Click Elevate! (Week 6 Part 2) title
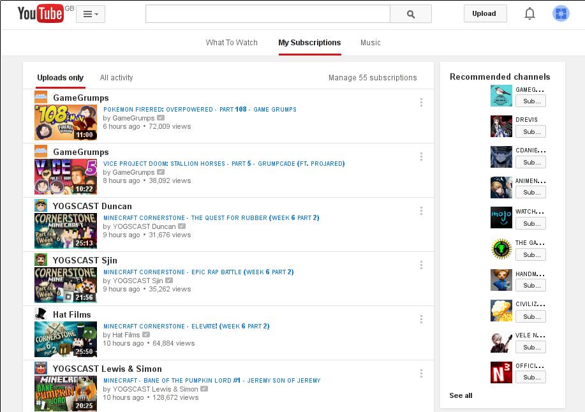This screenshot has height=412, width=585. [186, 327]
